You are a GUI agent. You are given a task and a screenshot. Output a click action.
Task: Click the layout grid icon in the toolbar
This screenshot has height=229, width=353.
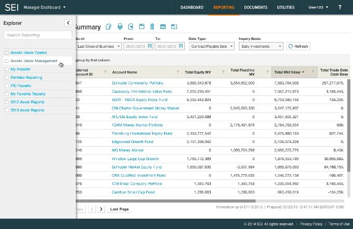coord(174,27)
